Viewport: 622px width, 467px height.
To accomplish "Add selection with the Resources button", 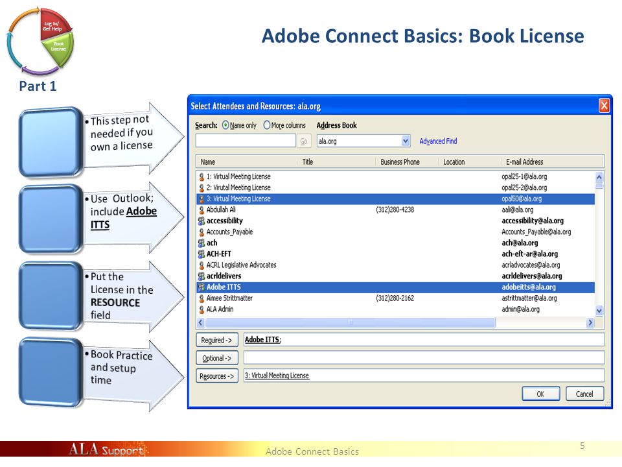I will point(216,376).
